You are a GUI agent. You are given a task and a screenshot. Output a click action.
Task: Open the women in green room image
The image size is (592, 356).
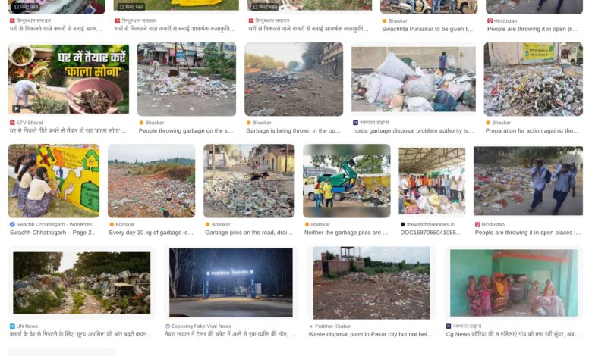[x=514, y=283]
